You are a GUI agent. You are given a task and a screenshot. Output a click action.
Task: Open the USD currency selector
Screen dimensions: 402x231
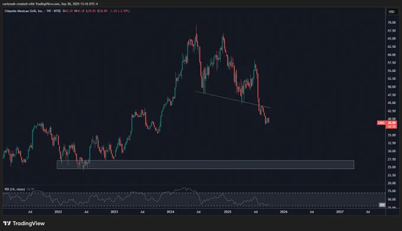pyautogui.click(x=391, y=12)
